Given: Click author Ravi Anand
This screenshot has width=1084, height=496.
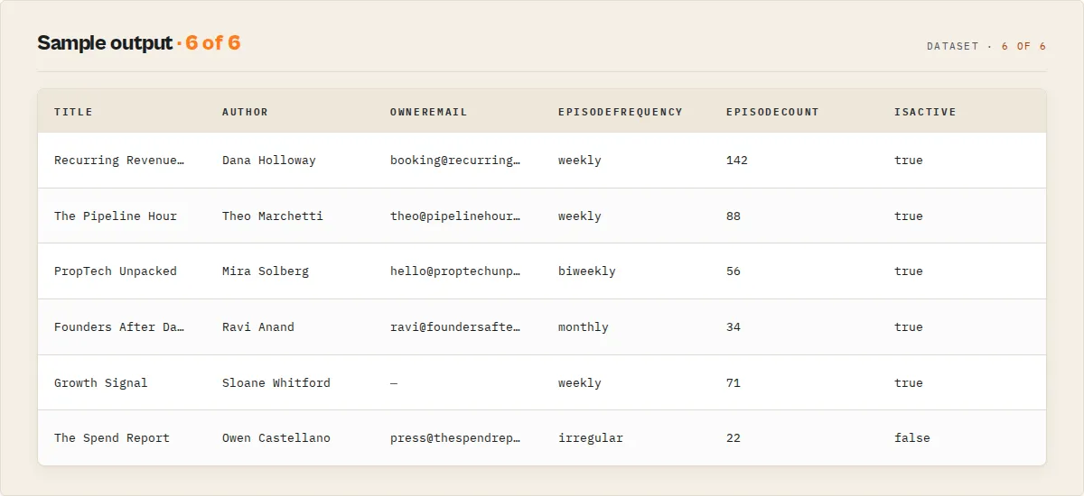Looking at the screenshot, I should (x=258, y=327).
